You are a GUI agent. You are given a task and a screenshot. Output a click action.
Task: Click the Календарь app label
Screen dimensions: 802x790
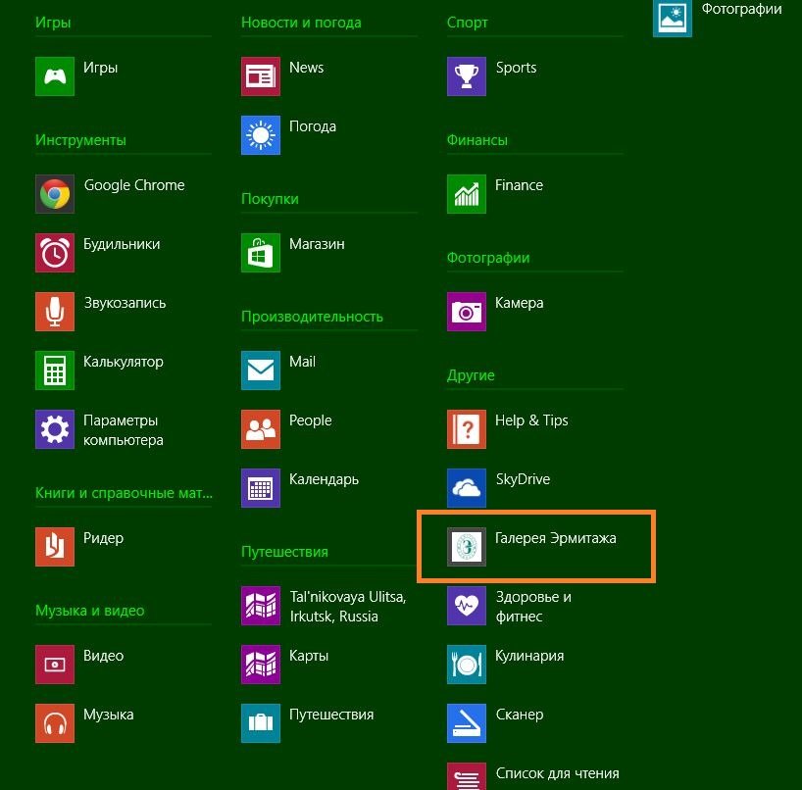tap(324, 479)
